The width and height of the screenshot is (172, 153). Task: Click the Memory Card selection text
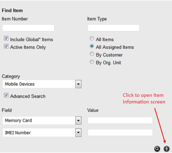pyautogui.click(x=18, y=121)
